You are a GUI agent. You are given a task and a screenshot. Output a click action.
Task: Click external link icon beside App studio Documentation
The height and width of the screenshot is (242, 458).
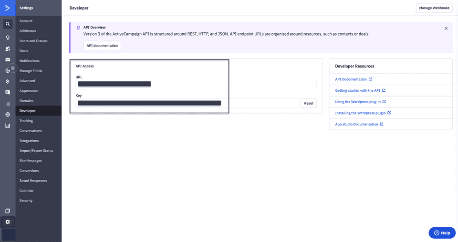point(382,124)
